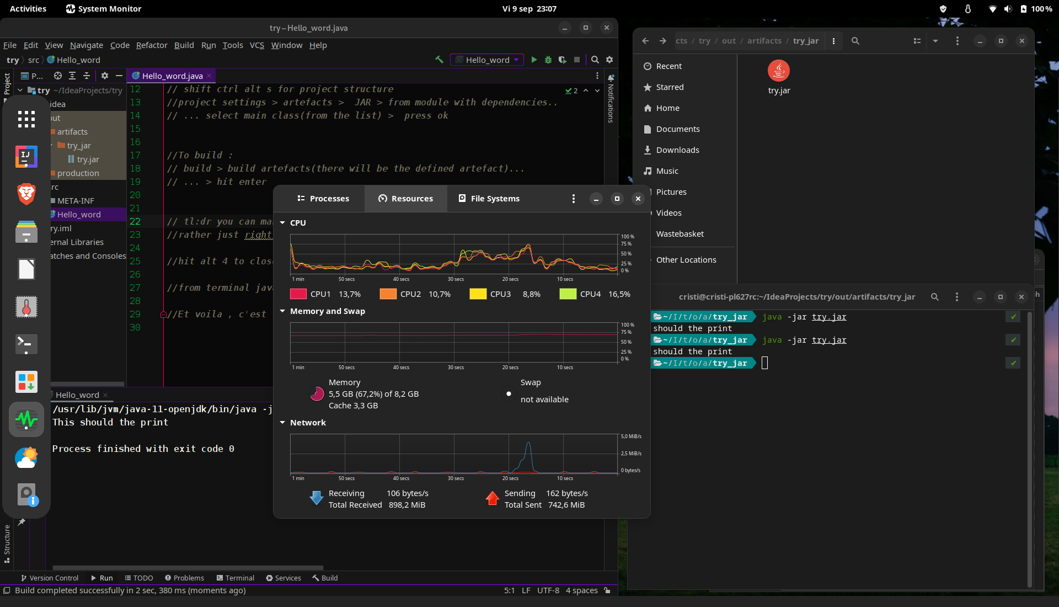Open the Refactor menu
The width and height of the screenshot is (1059, 607).
pos(152,45)
